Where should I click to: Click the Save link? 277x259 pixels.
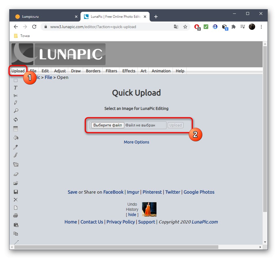click(72, 192)
